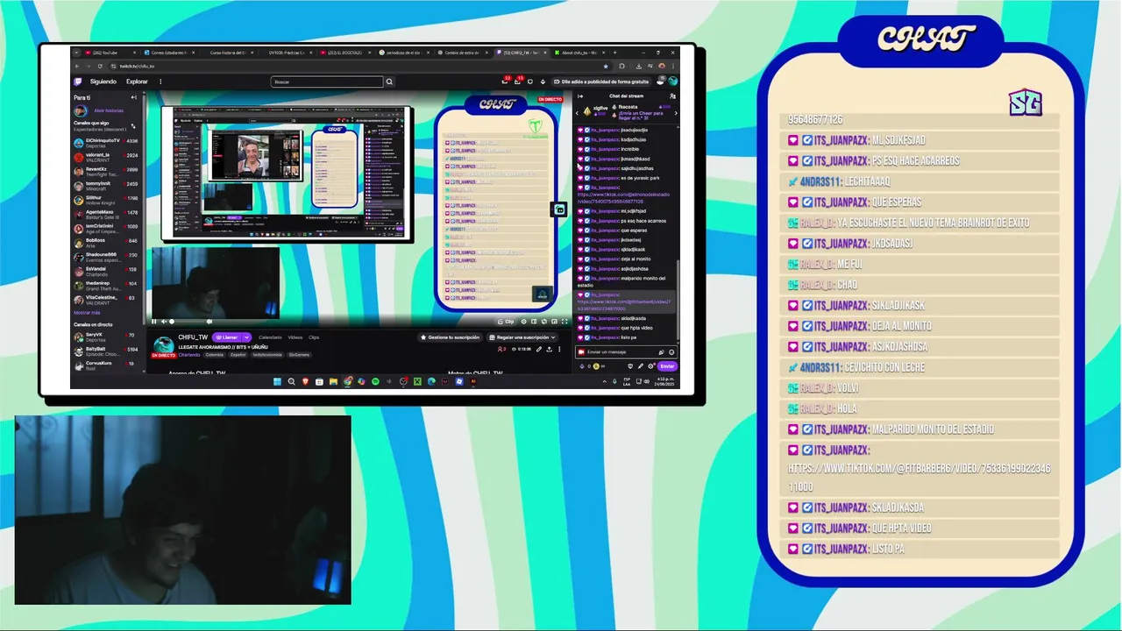Viewport: 1122px width, 631px height.
Task: Open the Chrome three-dot menu
Action: coord(673,67)
